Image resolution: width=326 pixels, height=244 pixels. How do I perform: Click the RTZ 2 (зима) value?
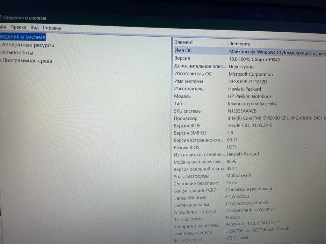click(238, 237)
